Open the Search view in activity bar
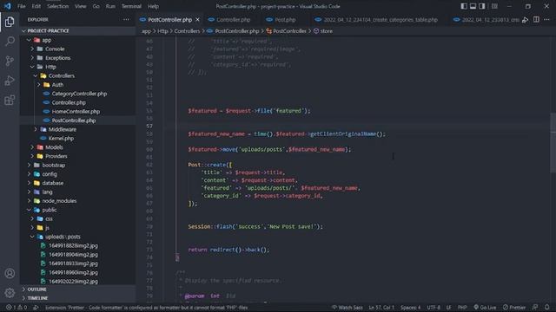556x312 pixels. coord(10,42)
